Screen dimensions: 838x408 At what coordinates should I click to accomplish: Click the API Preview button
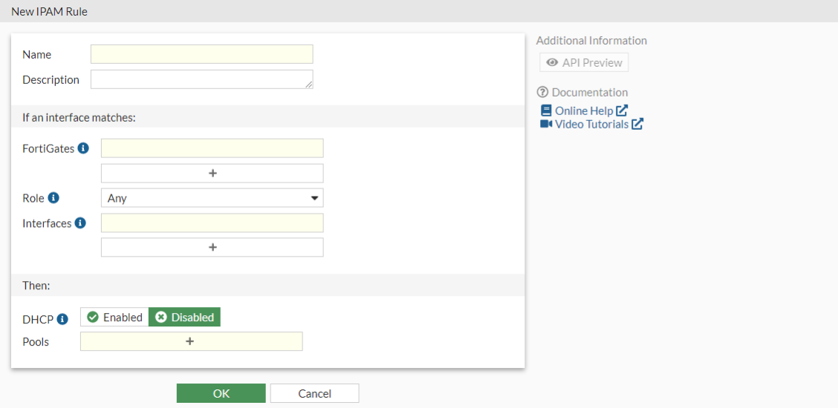tap(584, 63)
